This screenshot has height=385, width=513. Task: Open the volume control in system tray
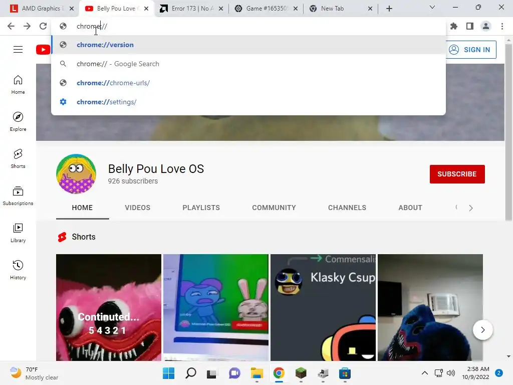click(x=451, y=373)
